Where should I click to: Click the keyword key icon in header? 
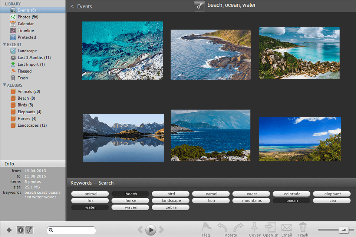[200, 6]
